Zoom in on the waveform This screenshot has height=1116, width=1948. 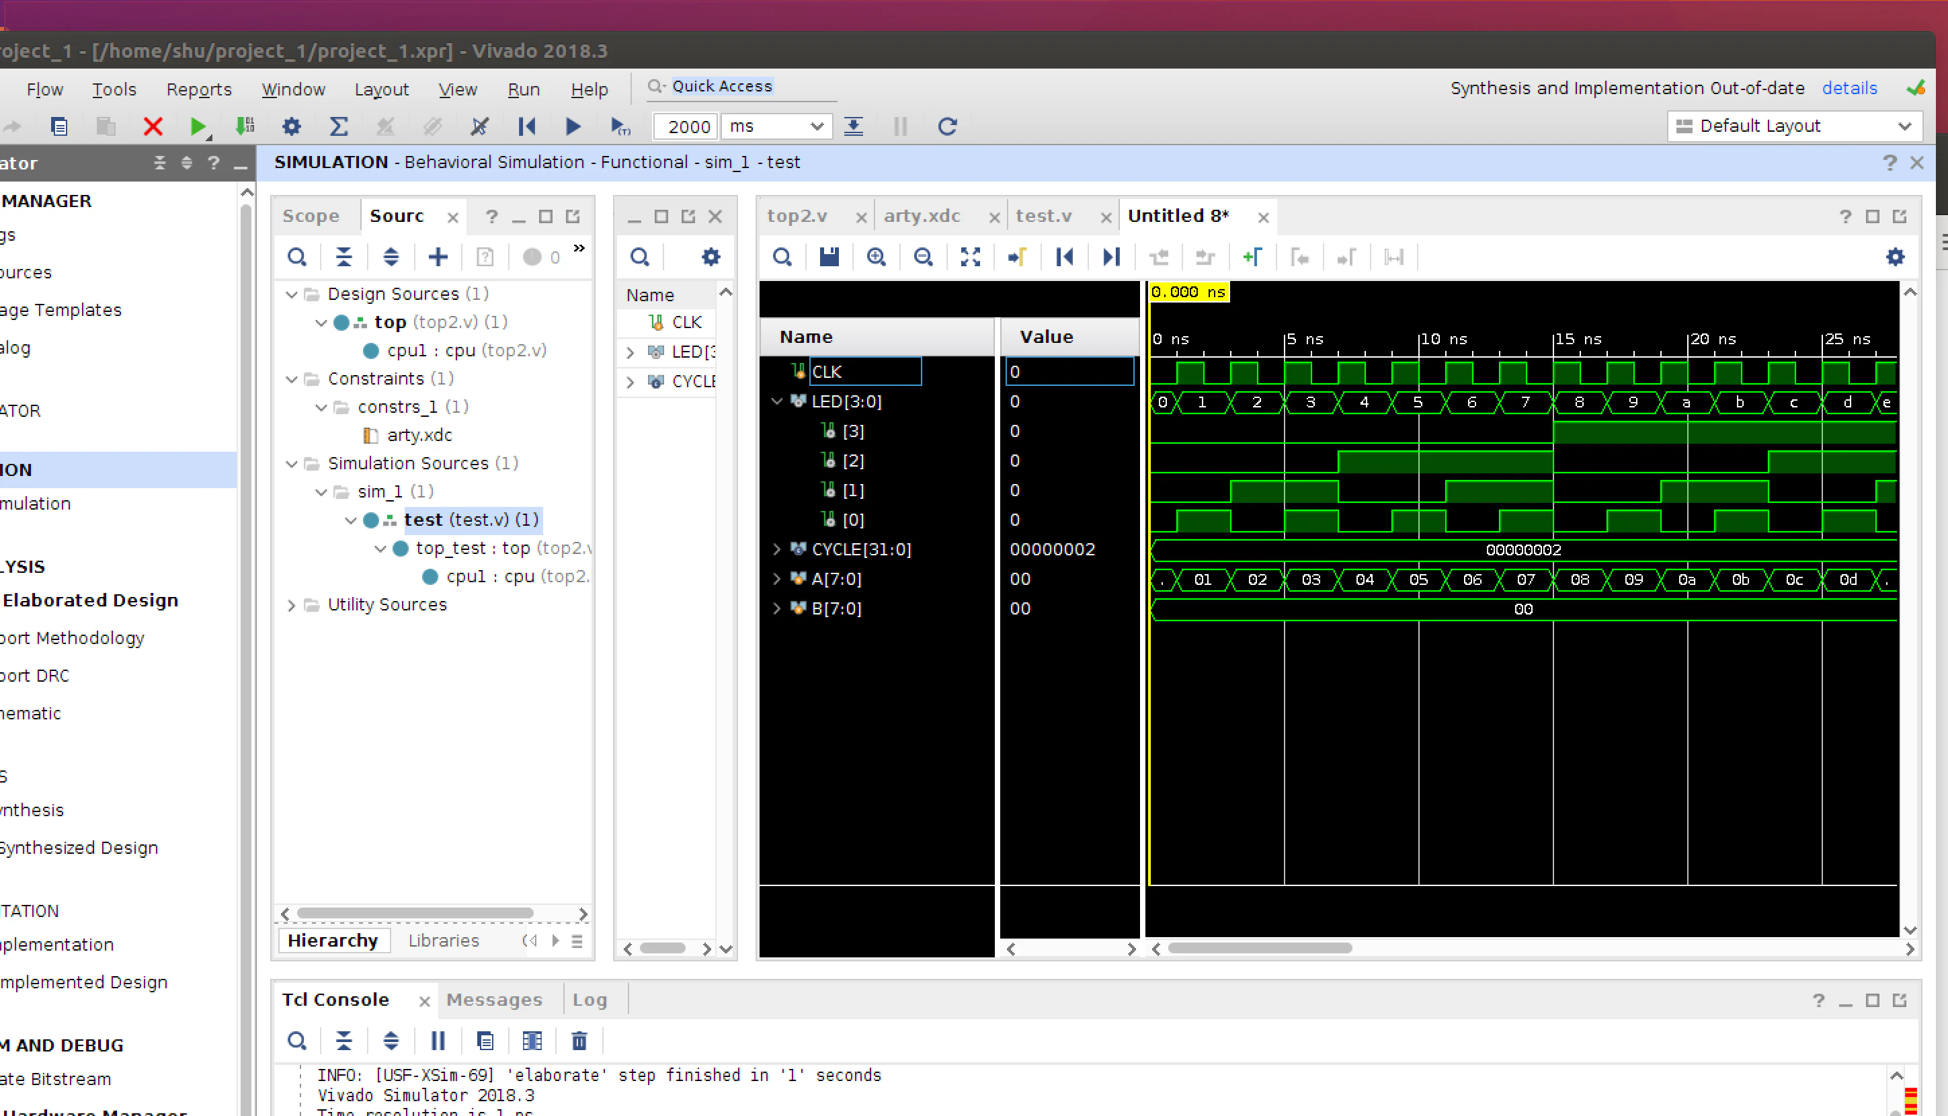(876, 257)
